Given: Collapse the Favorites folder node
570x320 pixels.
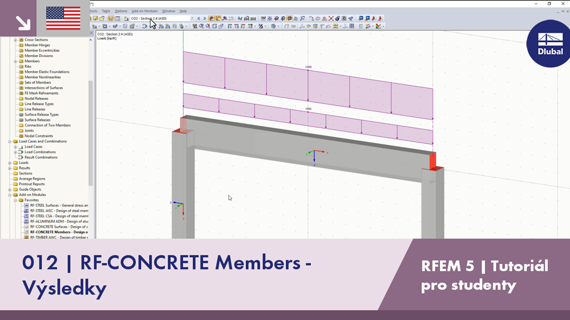Looking at the screenshot, I should [x=15, y=200].
